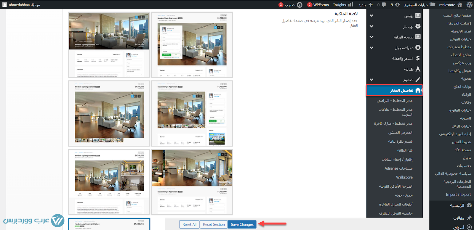474x230 pixels.
Task: Expand the design section chevron
Action: point(371,80)
